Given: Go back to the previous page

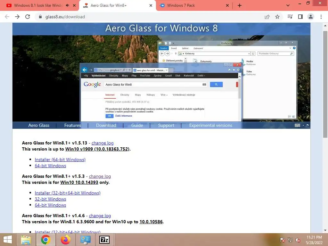Looking at the screenshot, I should tap(7, 17).
